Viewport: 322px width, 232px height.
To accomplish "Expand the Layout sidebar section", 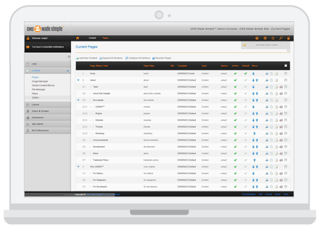I will (48, 104).
